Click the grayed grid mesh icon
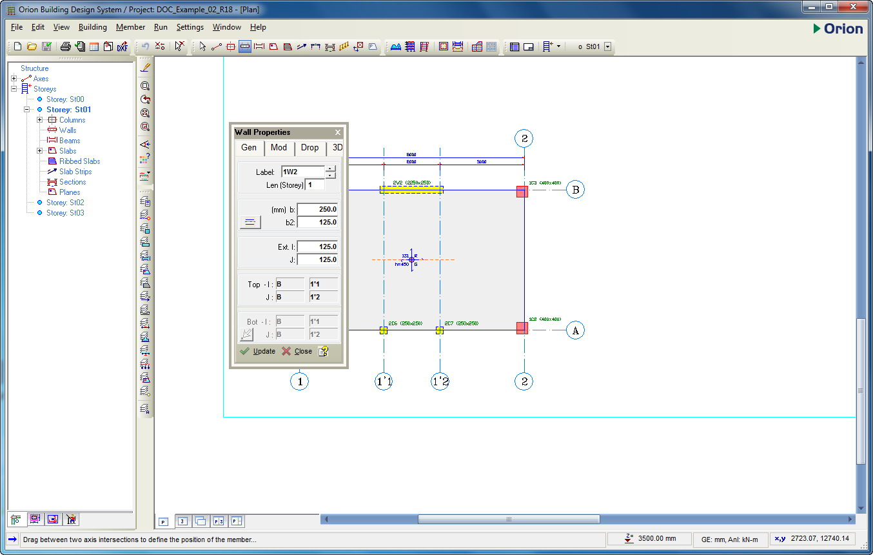The height and width of the screenshot is (555, 873). 491,46
